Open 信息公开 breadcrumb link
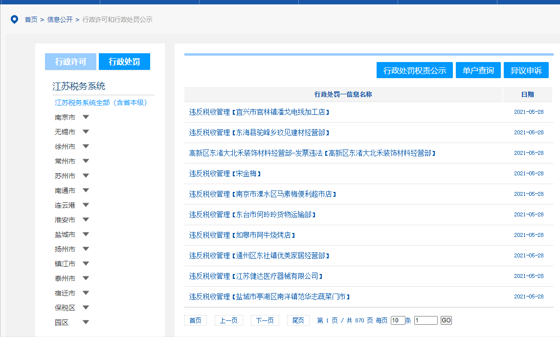 click(x=60, y=20)
